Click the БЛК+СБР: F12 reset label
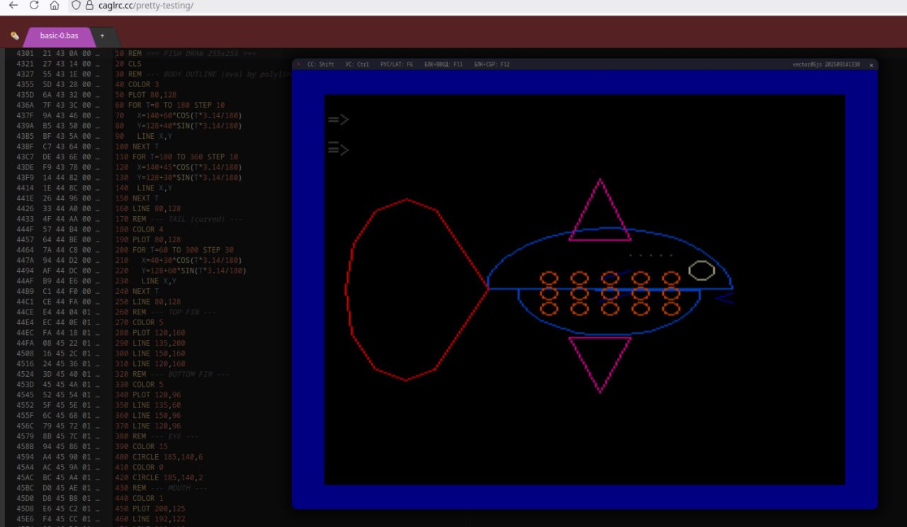907x527 pixels. [x=491, y=64]
